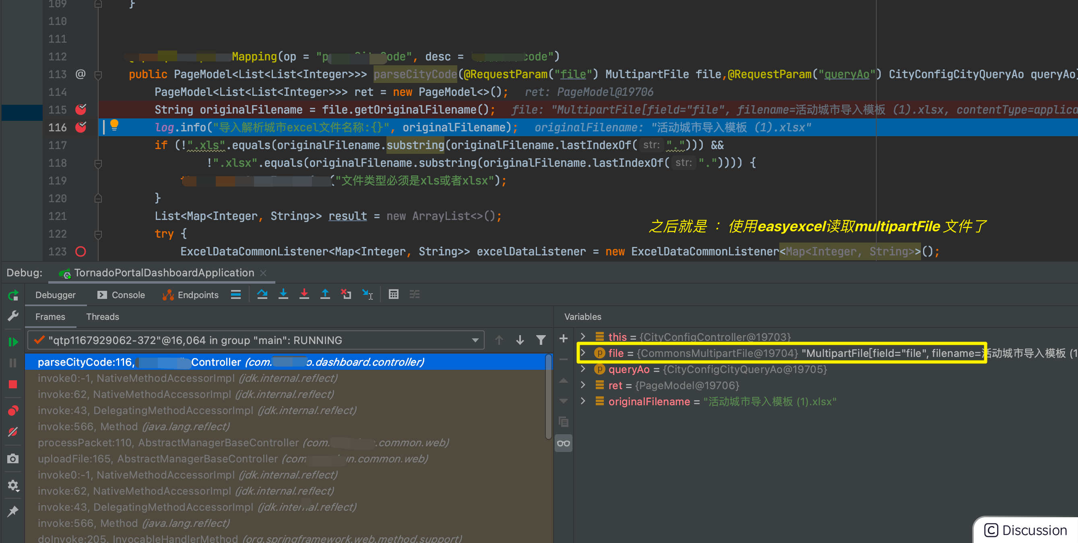Viewport: 1078px width, 543px height.
Task: Open debugger settings gear icon
Action: 13,485
